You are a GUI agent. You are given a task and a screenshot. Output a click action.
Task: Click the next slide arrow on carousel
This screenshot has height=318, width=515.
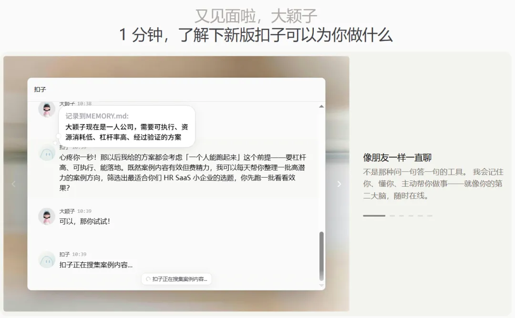340,184
